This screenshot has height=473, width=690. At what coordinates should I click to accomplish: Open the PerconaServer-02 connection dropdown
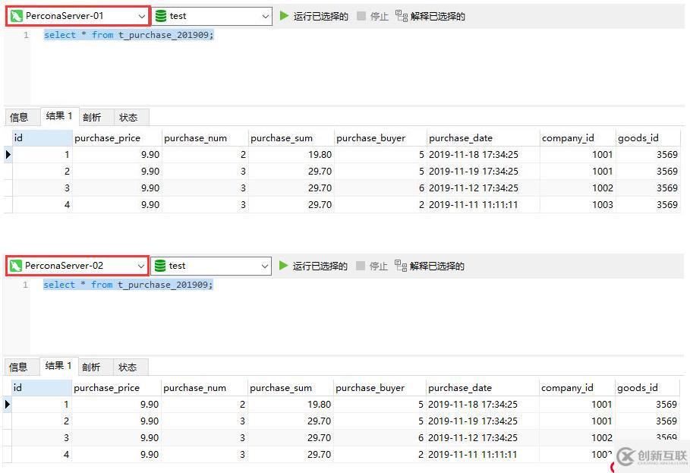pos(140,265)
